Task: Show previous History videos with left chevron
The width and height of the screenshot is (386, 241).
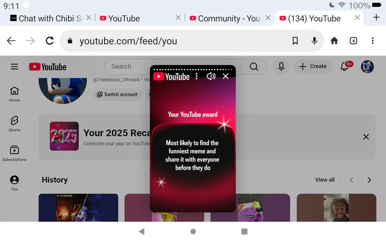Action: point(351,180)
